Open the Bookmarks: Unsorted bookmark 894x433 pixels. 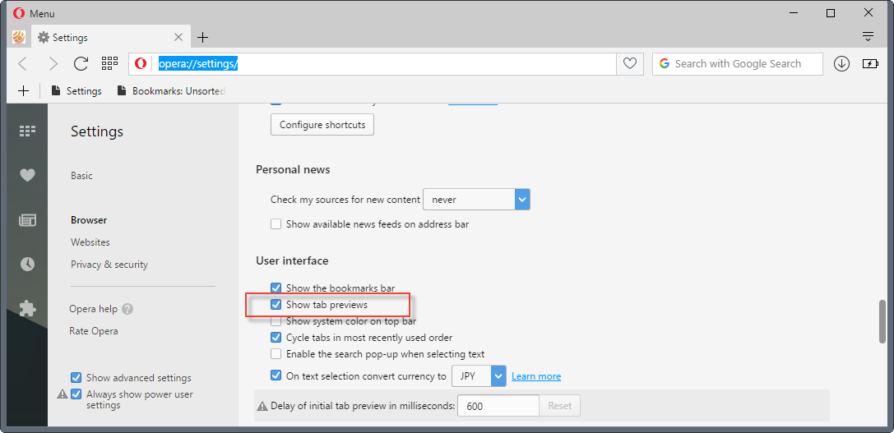171,90
